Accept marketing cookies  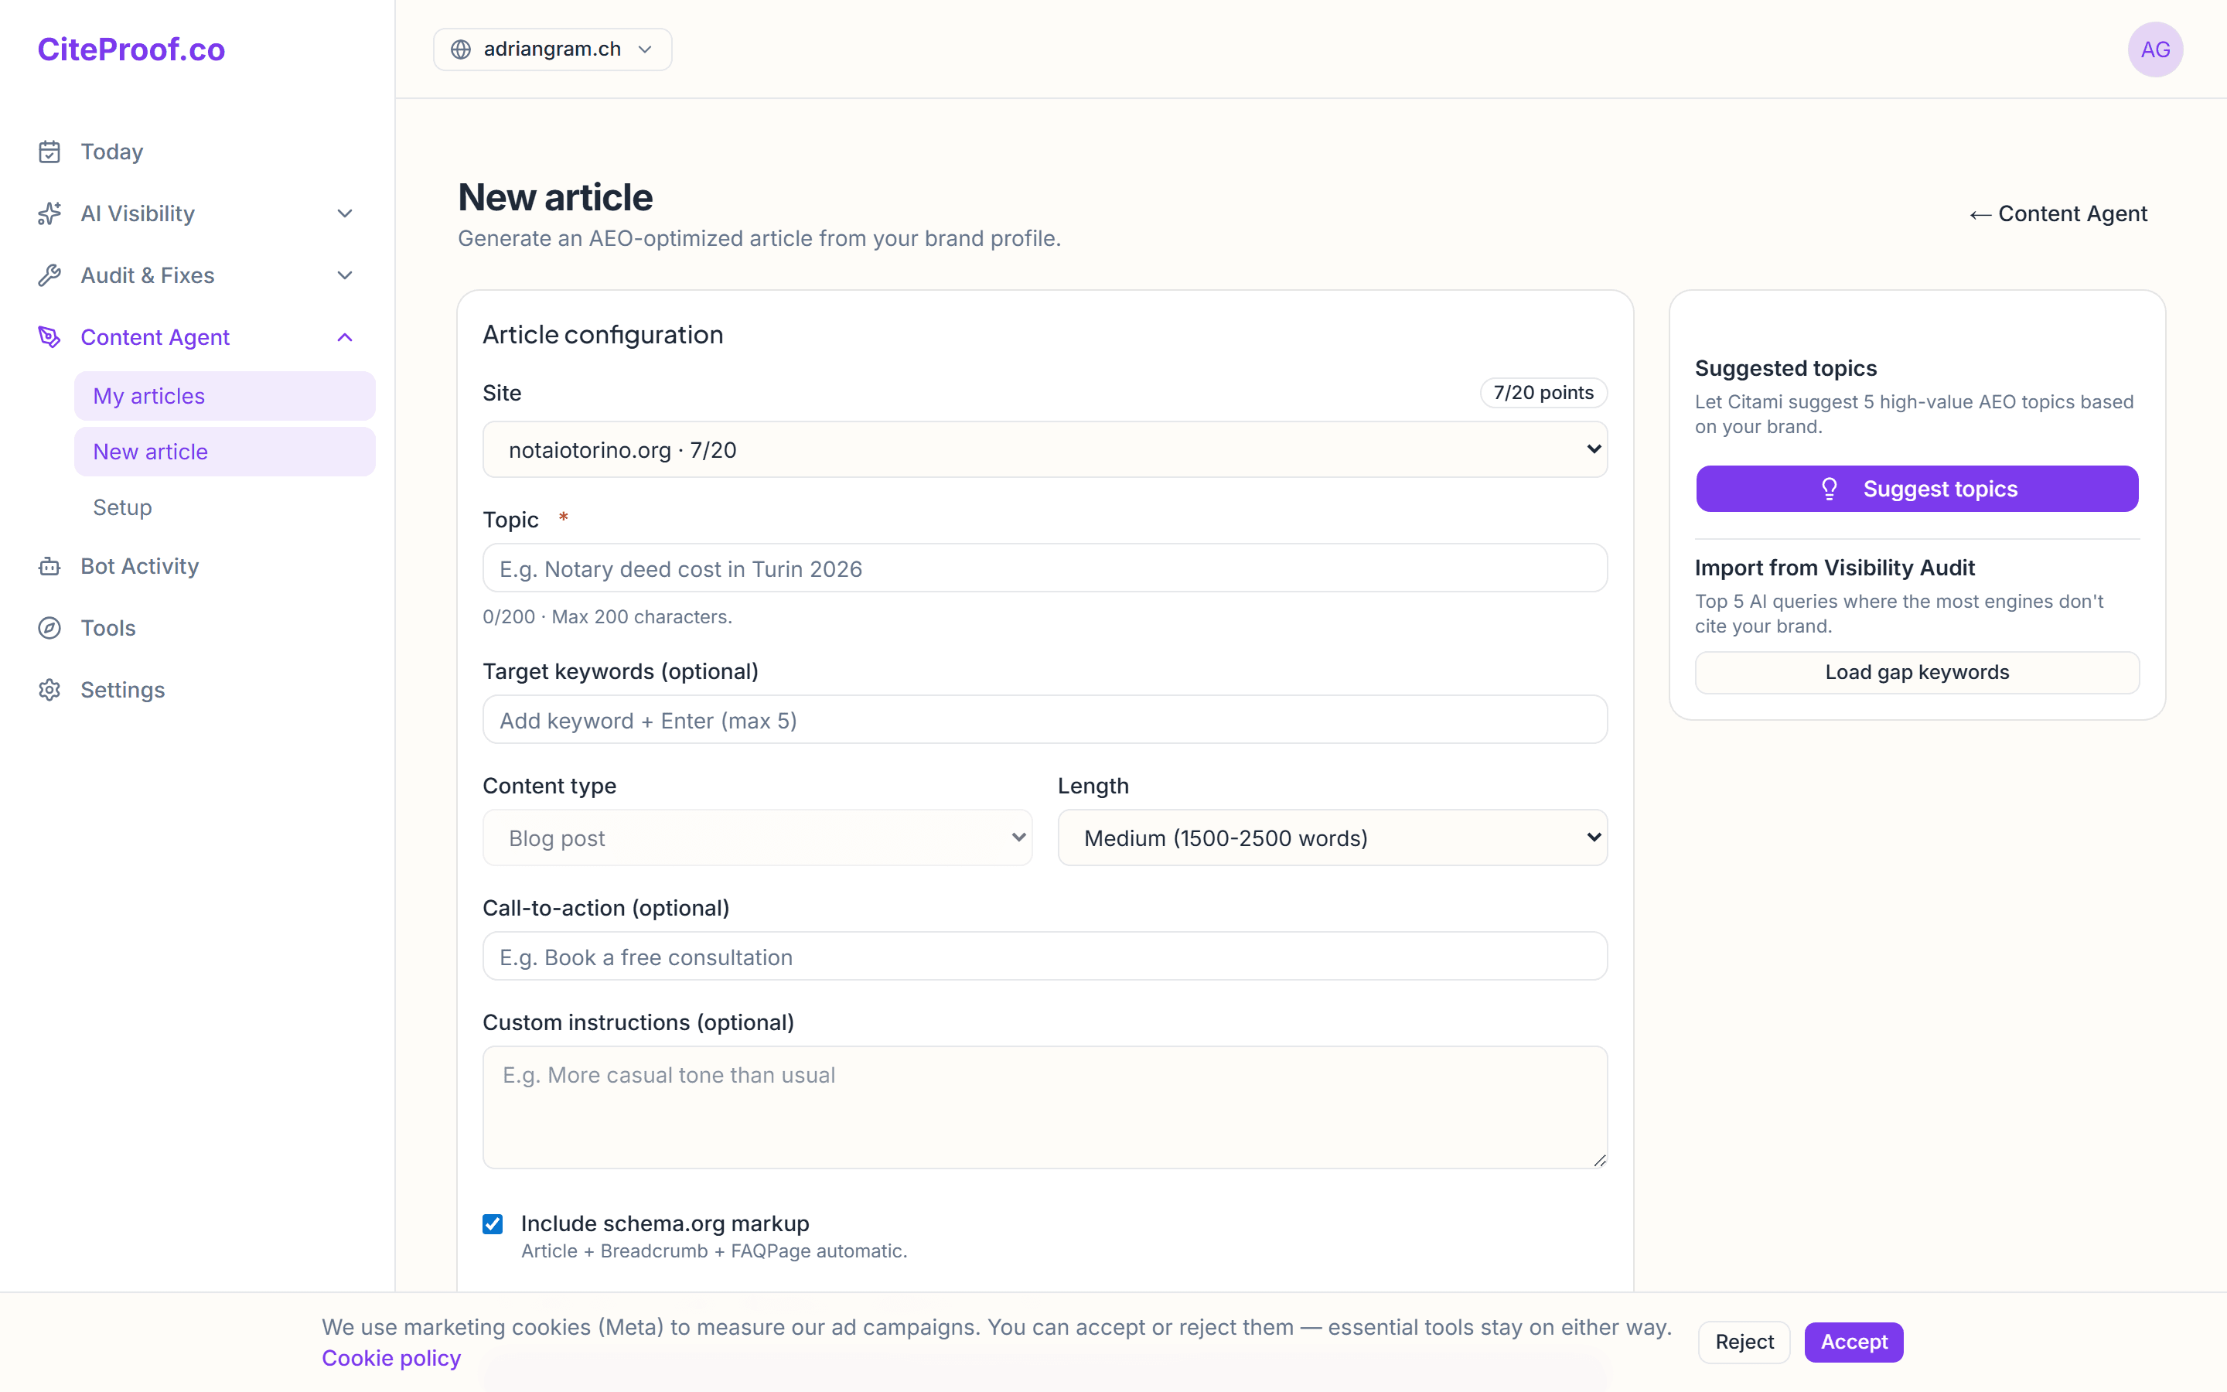coord(1854,1343)
